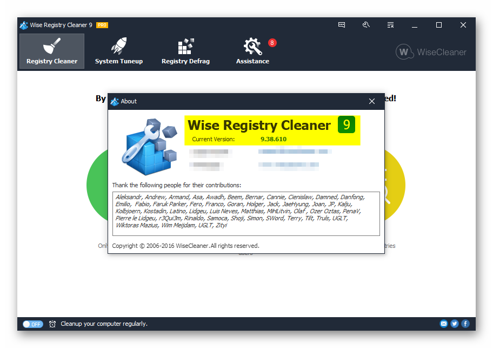Click 'Thank the following people' label
The height and width of the screenshot is (348, 493).
coord(177,185)
